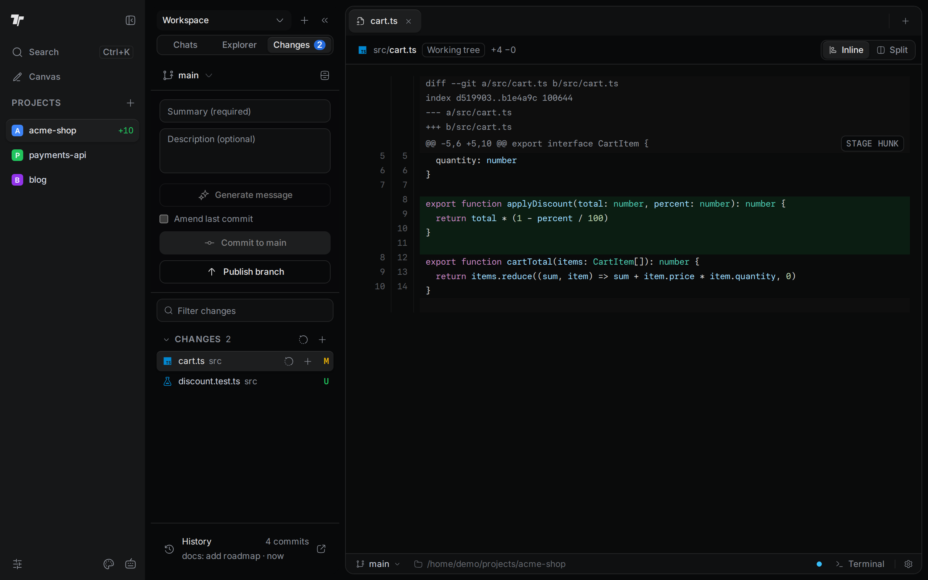
Task: Focus the Summary (required) field
Action: pos(245,111)
